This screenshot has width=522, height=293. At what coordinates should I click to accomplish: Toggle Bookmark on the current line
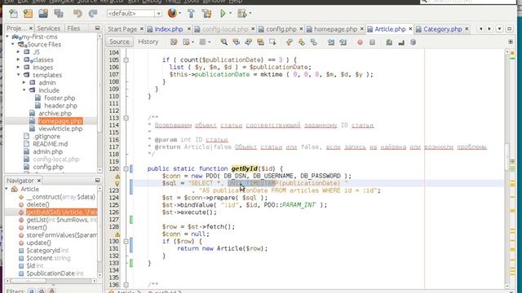tap(313, 42)
